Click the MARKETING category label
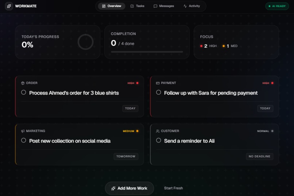Image resolution: width=294 pixels, height=196 pixels. [35, 131]
